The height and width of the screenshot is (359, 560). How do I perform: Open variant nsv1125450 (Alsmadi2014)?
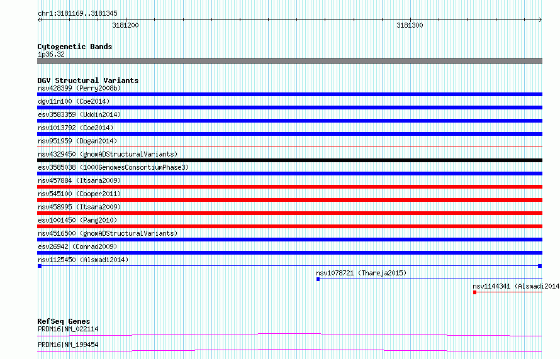pos(83,260)
